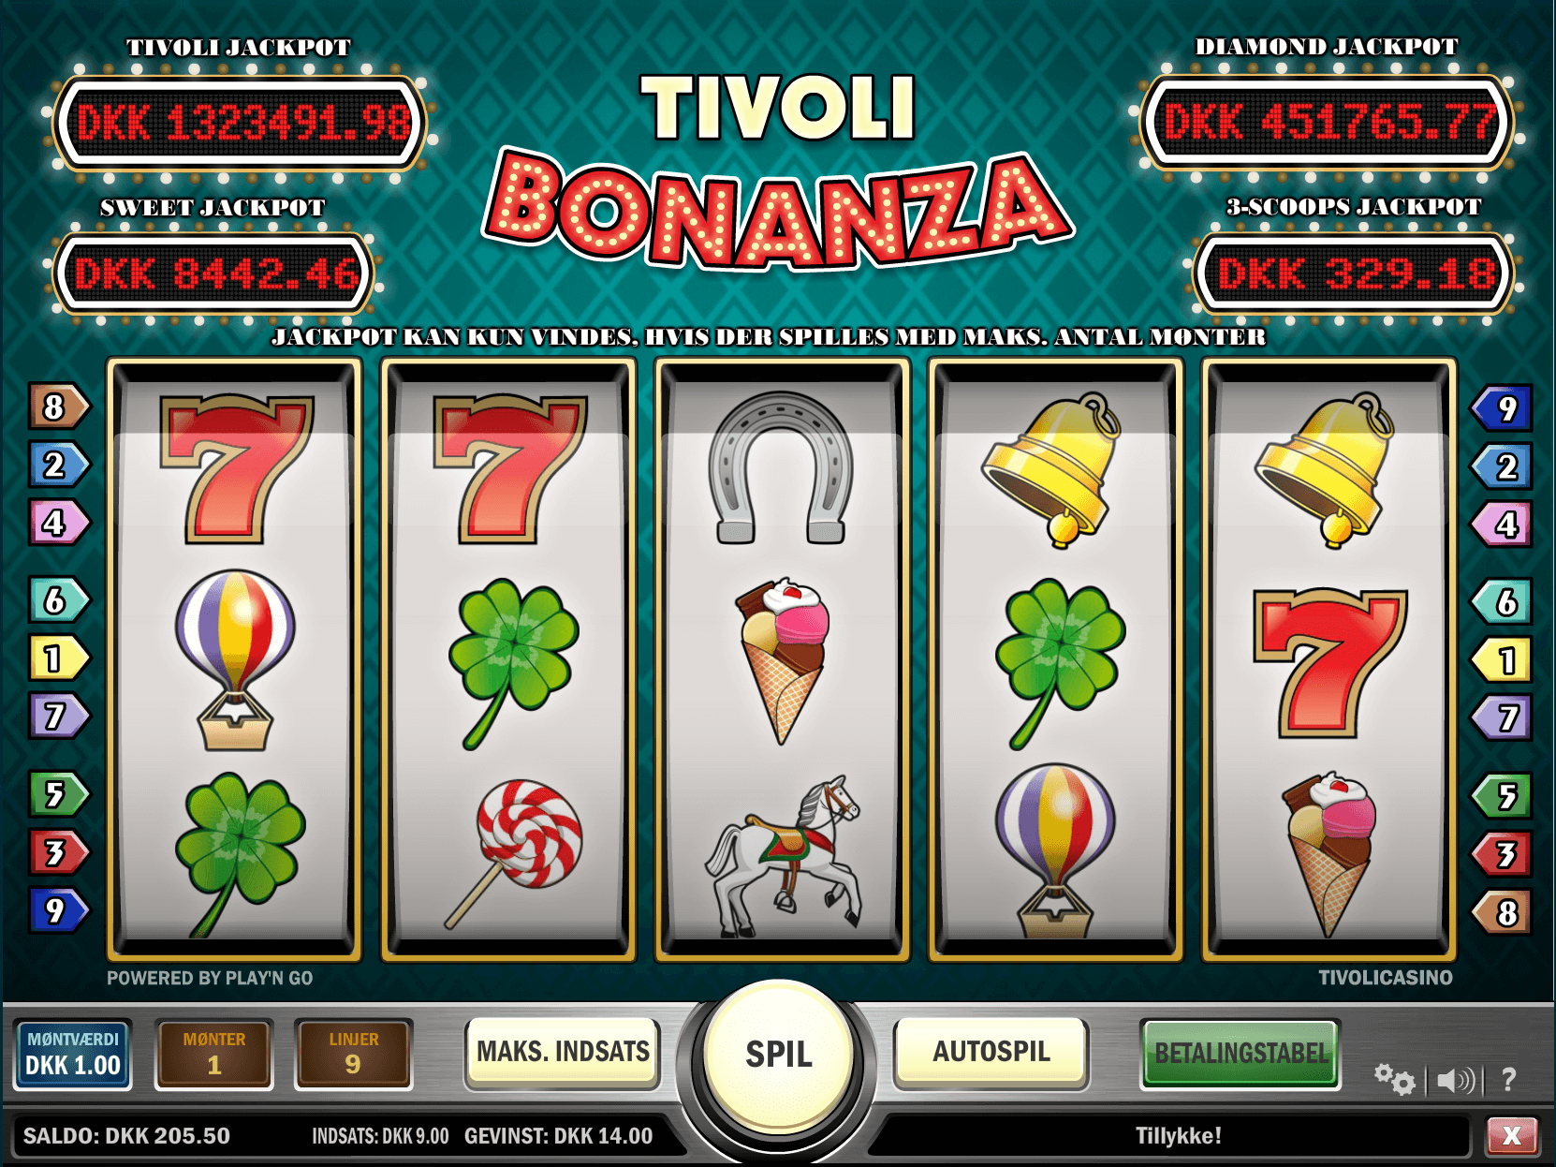
Task: Spin reels with the SPIL button
Action: pyautogui.click(x=779, y=1055)
